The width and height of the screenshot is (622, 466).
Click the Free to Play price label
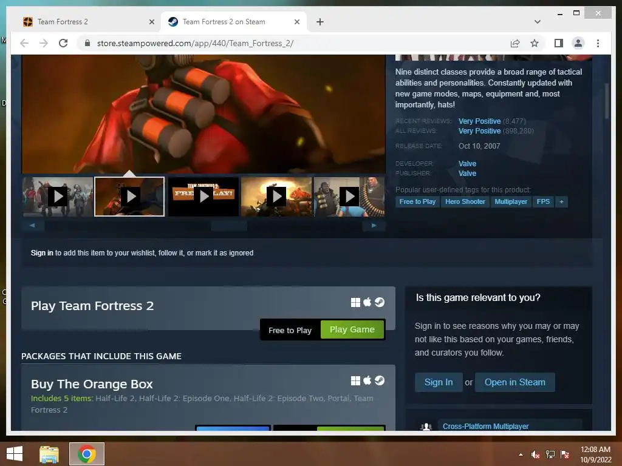click(x=290, y=330)
